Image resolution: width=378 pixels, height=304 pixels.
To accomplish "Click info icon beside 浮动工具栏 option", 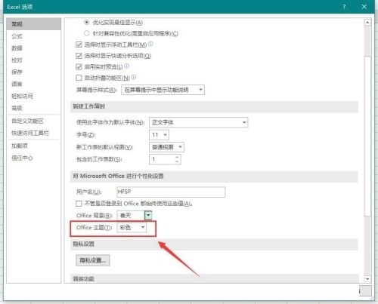I will point(150,44).
